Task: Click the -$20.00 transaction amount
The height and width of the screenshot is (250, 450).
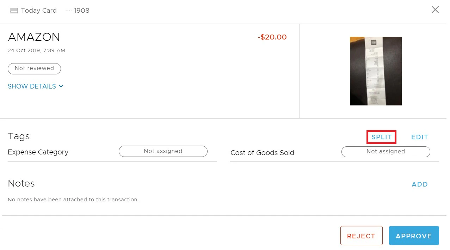Action: pos(272,37)
